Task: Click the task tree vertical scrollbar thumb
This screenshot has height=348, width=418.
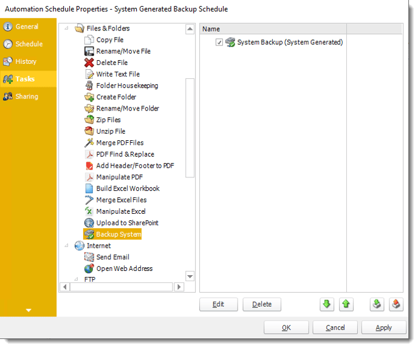Action: click(190, 128)
